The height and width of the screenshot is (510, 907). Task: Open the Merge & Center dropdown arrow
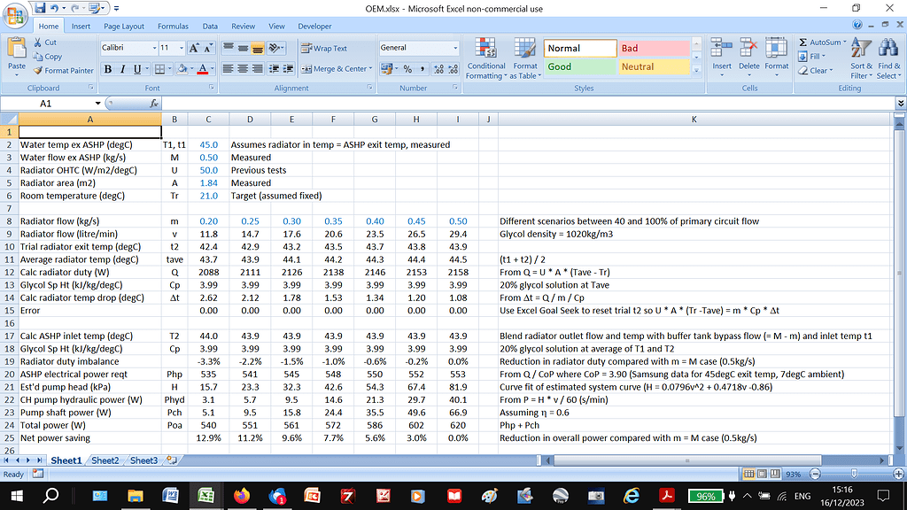click(x=371, y=69)
